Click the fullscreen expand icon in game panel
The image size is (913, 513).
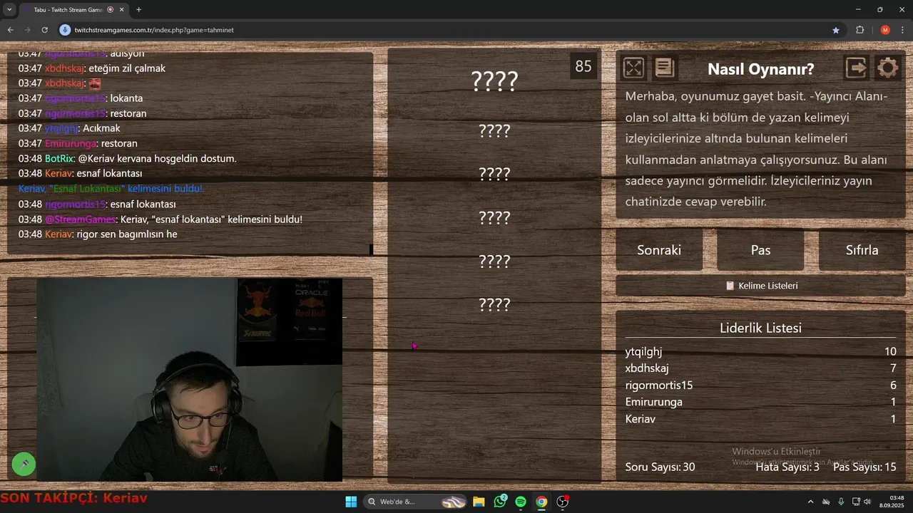click(633, 68)
